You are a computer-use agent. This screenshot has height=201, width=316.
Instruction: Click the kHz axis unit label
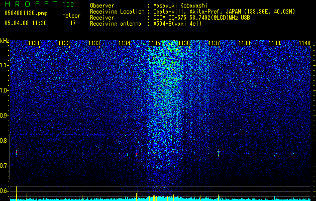coord(5,41)
